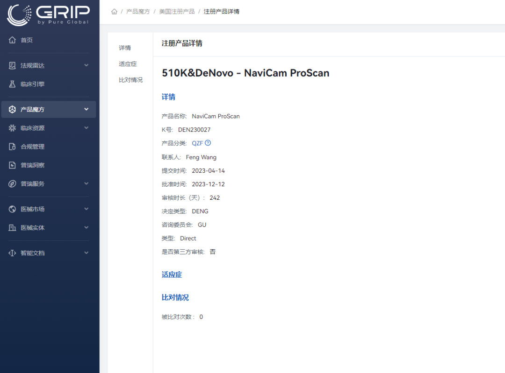
Task: Click the title 510K&DeNovo - NaviCam ProScan
Action: coord(245,73)
